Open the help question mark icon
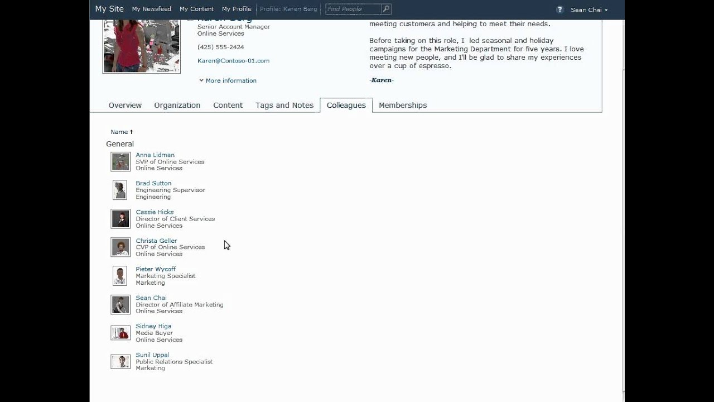 [x=559, y=9]
